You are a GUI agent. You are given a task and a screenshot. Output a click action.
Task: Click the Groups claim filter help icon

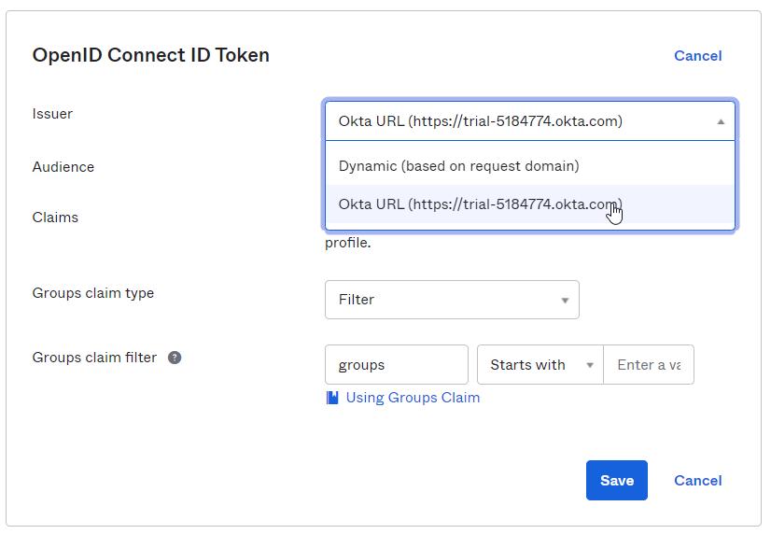pos(175,358)
